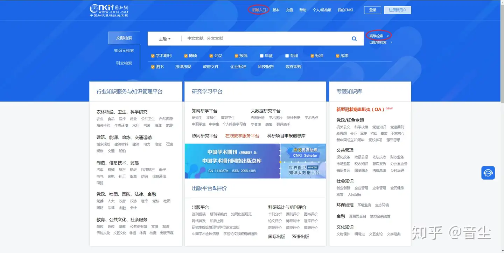Select the 法律法规 database link

pyautogui.click(x=183, y=67)
